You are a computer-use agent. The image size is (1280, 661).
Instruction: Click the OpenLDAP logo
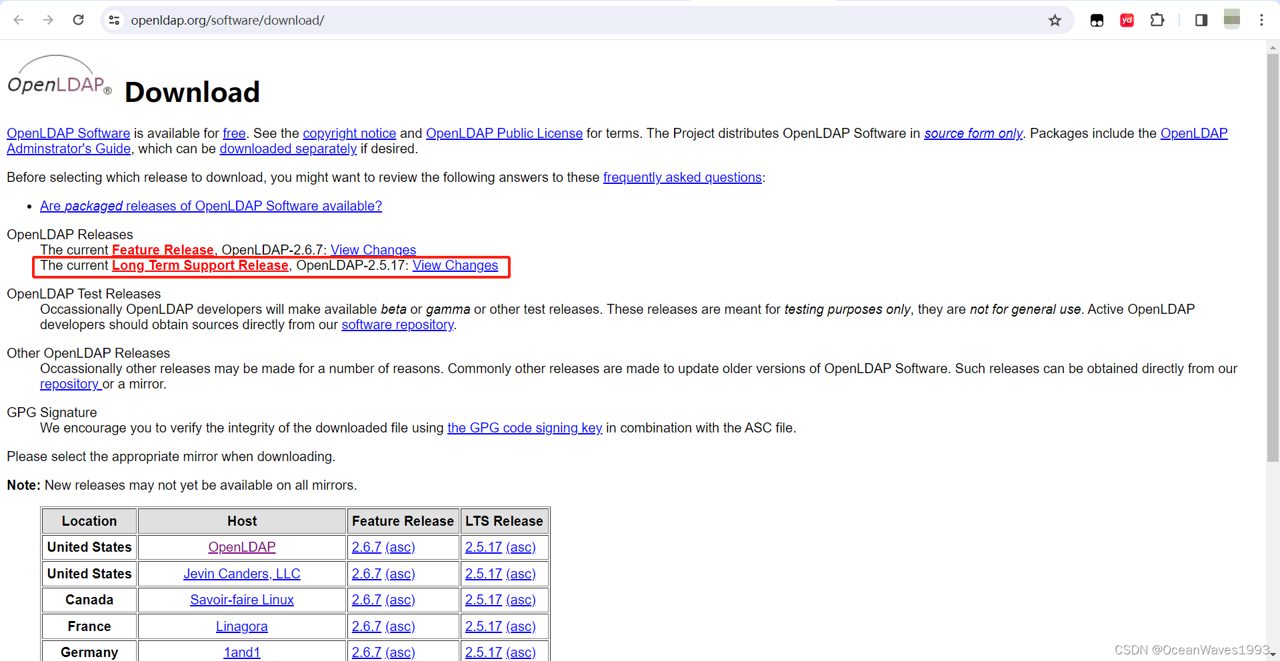pos(59,75)
